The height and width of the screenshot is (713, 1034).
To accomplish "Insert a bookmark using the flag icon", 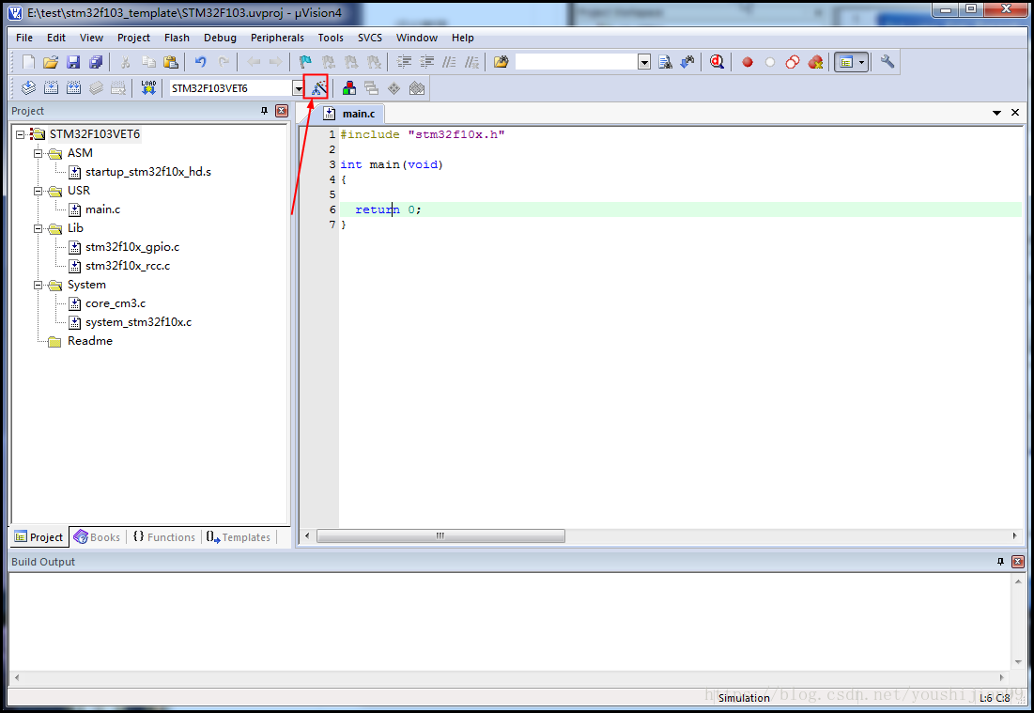I will pos(305,62).
